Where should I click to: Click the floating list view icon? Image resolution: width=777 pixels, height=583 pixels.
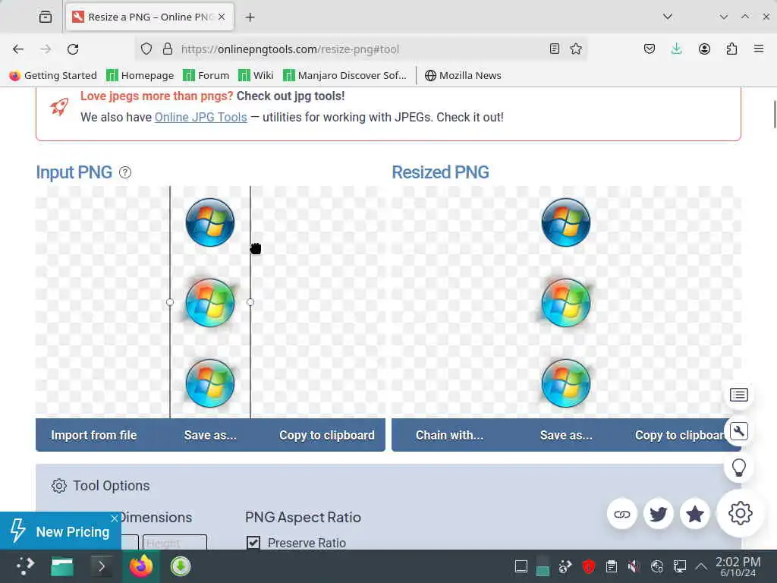pos(739,395)
